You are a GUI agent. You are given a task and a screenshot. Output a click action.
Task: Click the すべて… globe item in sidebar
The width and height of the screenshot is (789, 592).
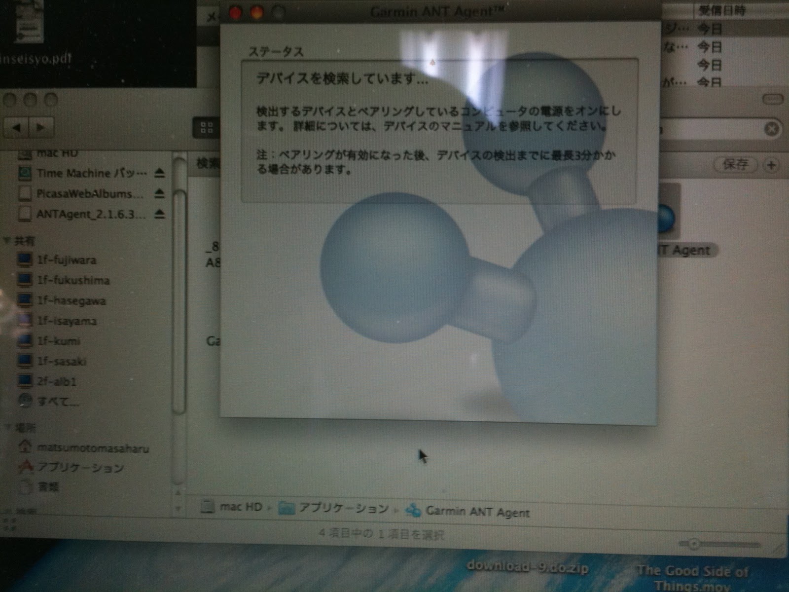pyautogui.click(x=48, y=401)
